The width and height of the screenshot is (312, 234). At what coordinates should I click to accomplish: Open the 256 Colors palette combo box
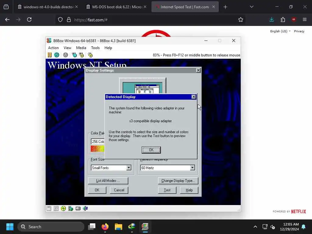pyautogui.click(x=98, y=141)
